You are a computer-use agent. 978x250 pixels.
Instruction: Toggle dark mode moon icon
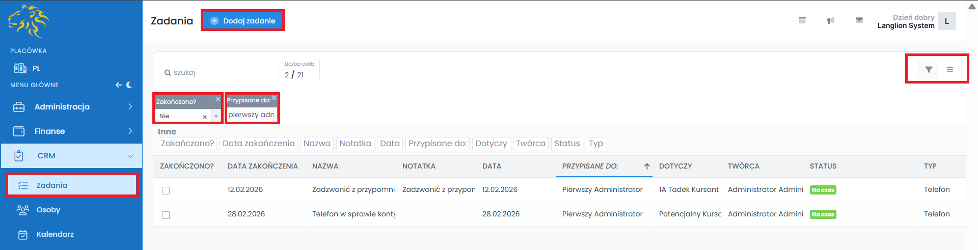129,85
